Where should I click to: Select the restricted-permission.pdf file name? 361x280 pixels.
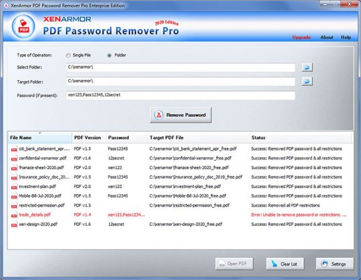coord(42,205)
